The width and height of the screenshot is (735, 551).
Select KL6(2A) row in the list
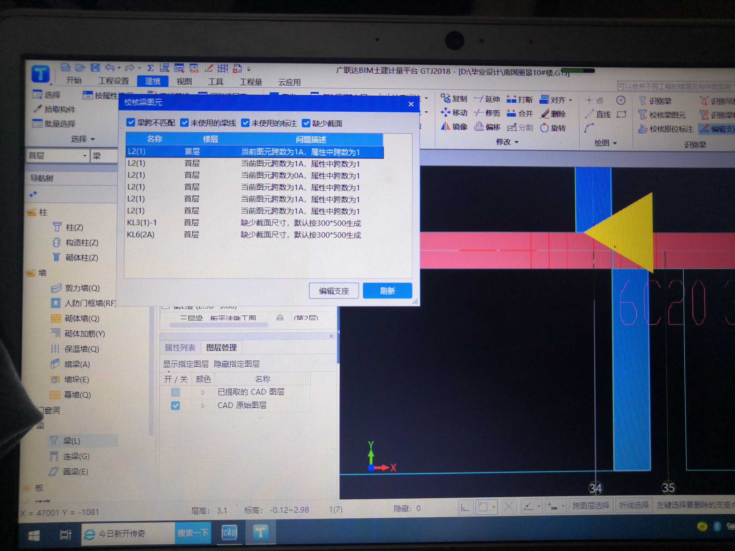click(x=255, y=235)
